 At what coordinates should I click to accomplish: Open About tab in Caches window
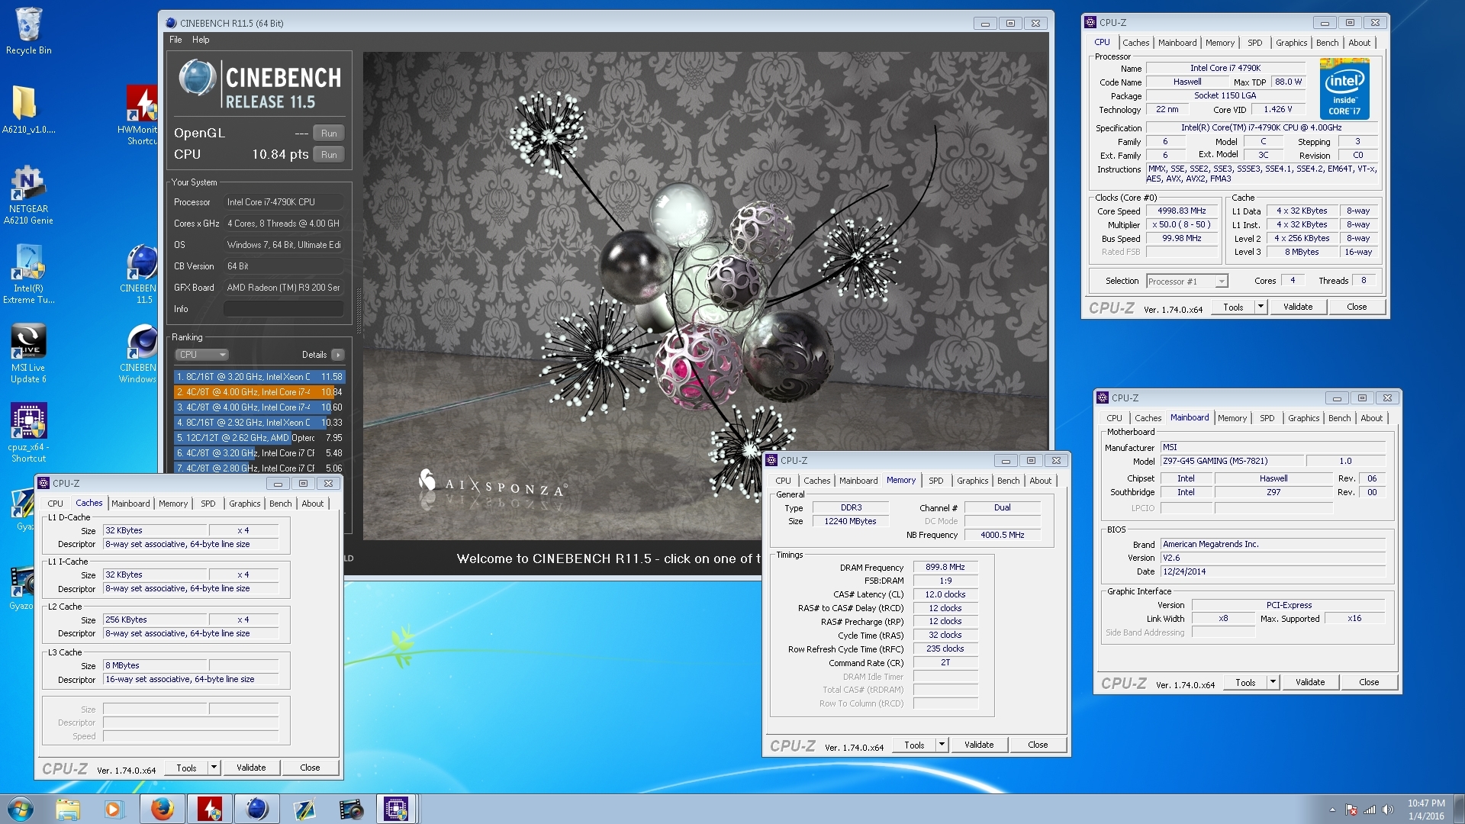[312, 504]
